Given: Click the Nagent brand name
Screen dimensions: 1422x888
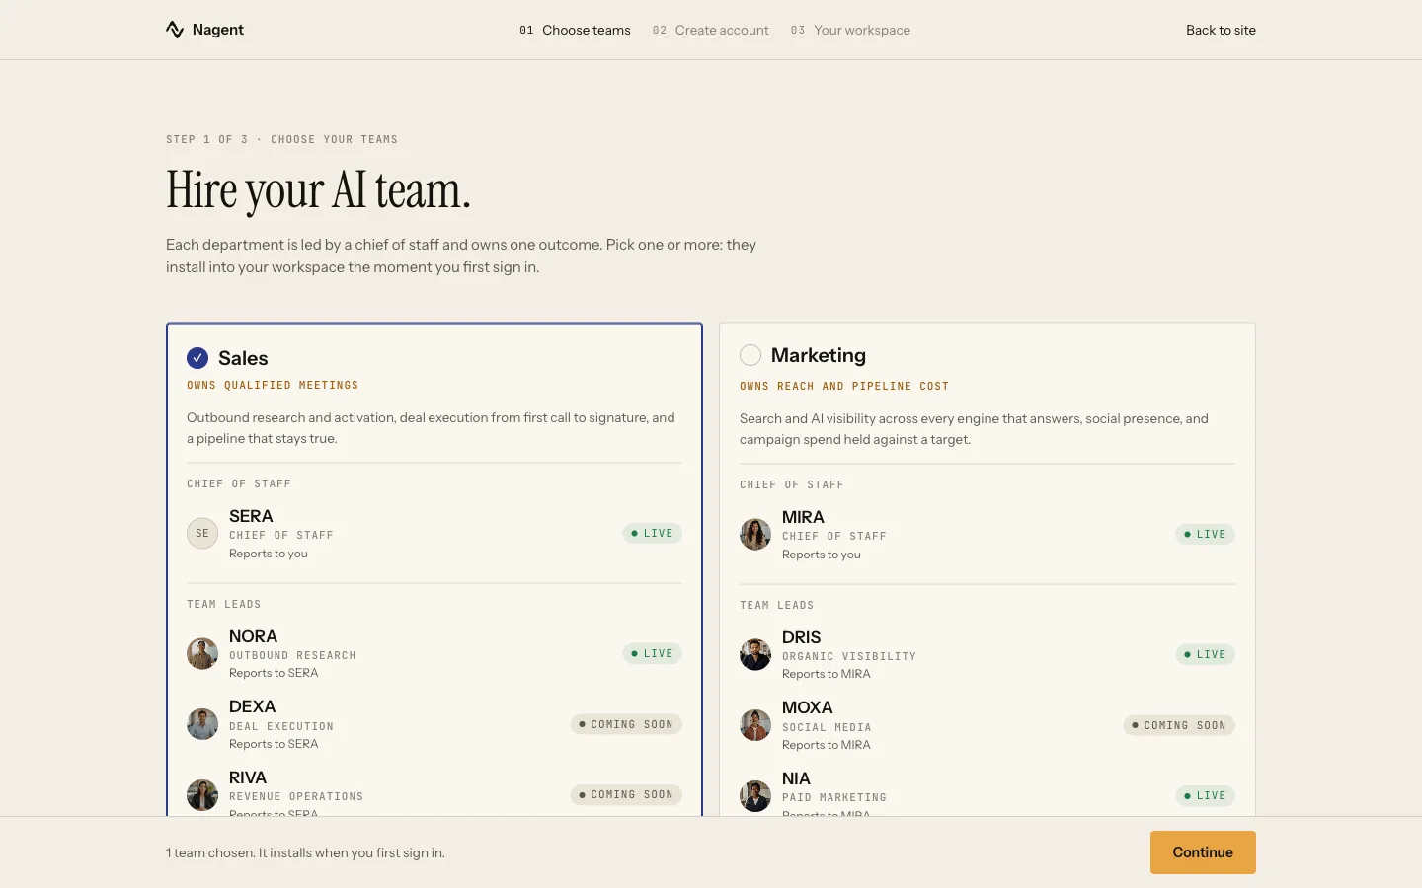Looking at the screenshot, I should [x=218, y=30].
